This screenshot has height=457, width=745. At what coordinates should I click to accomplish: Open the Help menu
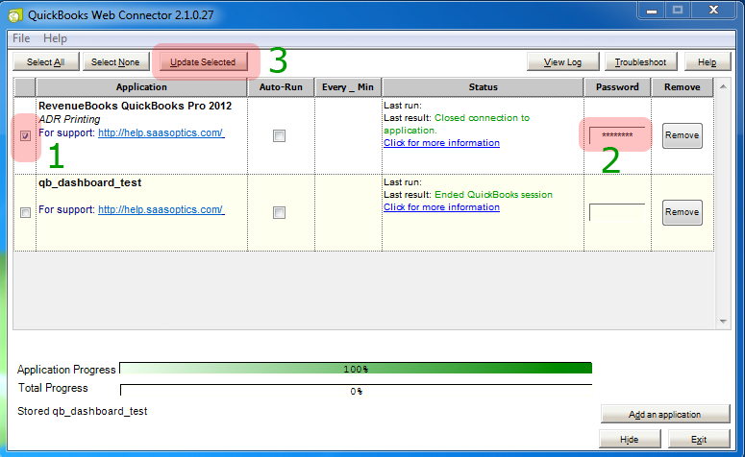tap(55, 38)
